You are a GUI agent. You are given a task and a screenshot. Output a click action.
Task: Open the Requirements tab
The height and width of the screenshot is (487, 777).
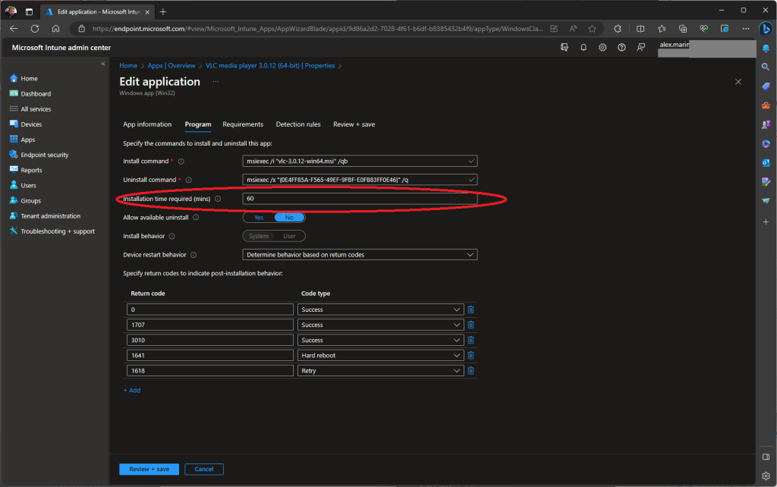(x=243, y=124)
